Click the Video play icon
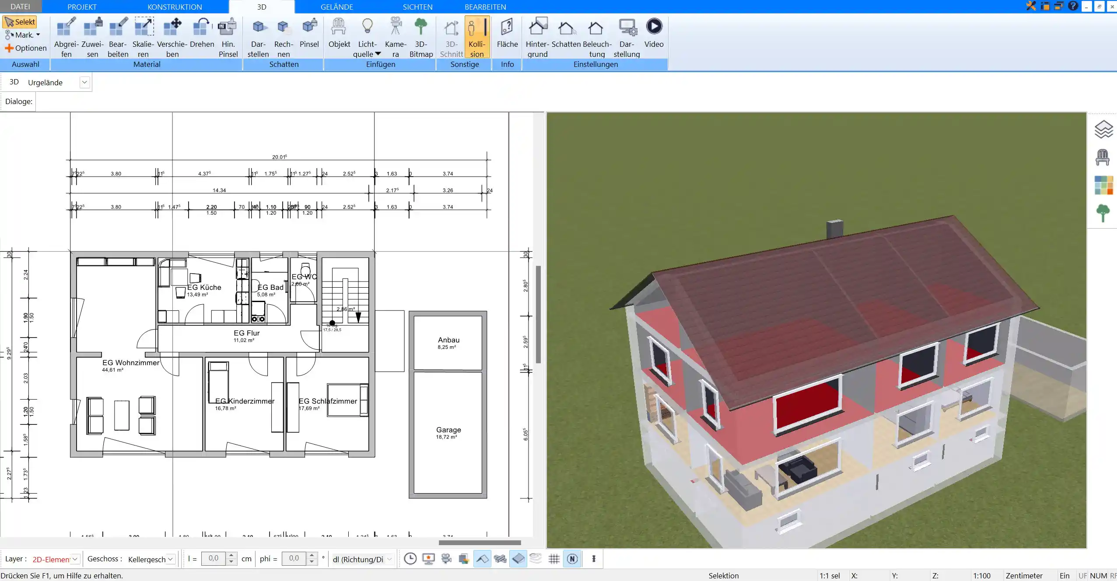 tap(654, 33)
